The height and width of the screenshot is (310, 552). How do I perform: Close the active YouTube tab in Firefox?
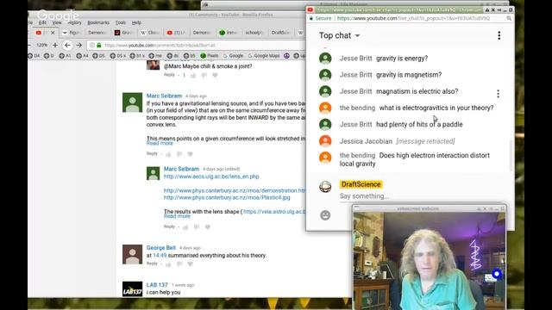pos(53,33)
